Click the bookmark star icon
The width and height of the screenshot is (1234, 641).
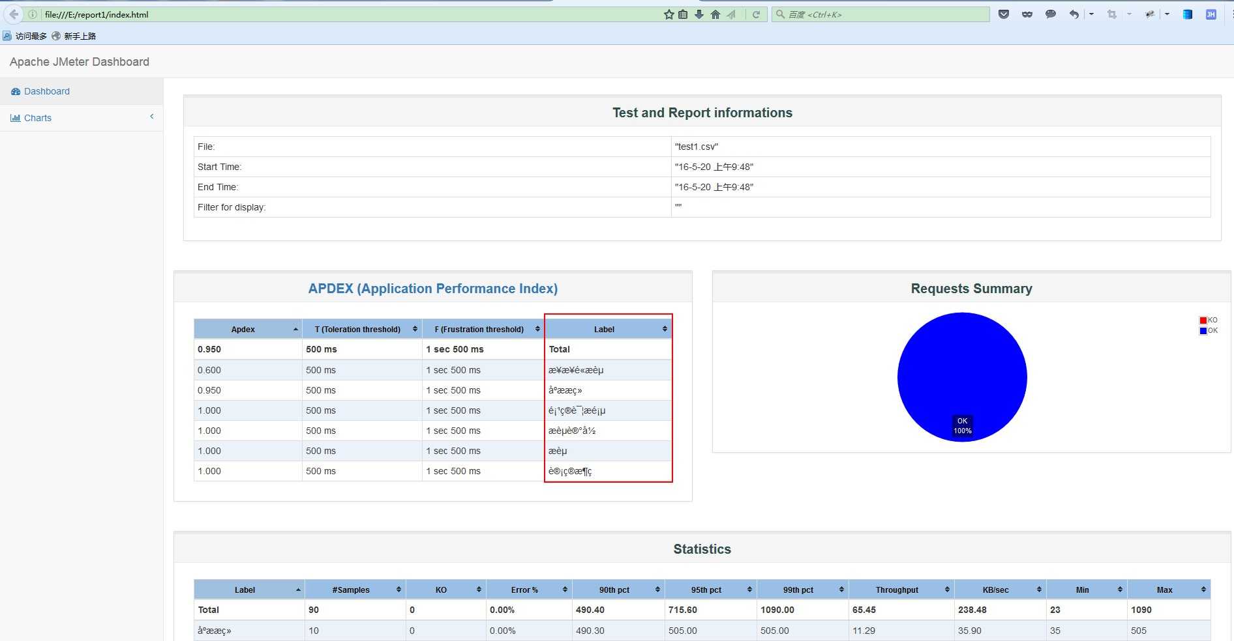point(669,14)
